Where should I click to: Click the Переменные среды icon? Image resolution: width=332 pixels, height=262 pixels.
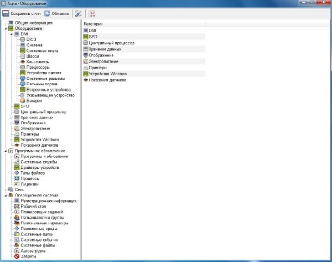coord(17,229)
